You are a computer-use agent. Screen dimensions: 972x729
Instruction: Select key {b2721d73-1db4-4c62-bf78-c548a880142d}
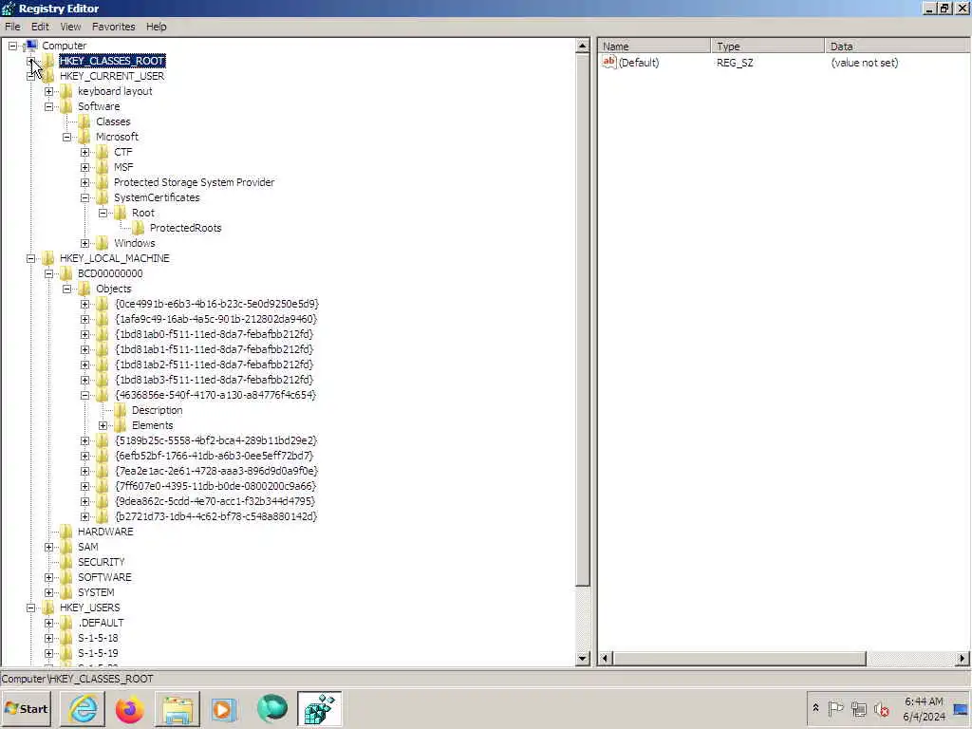pos(215,516)
